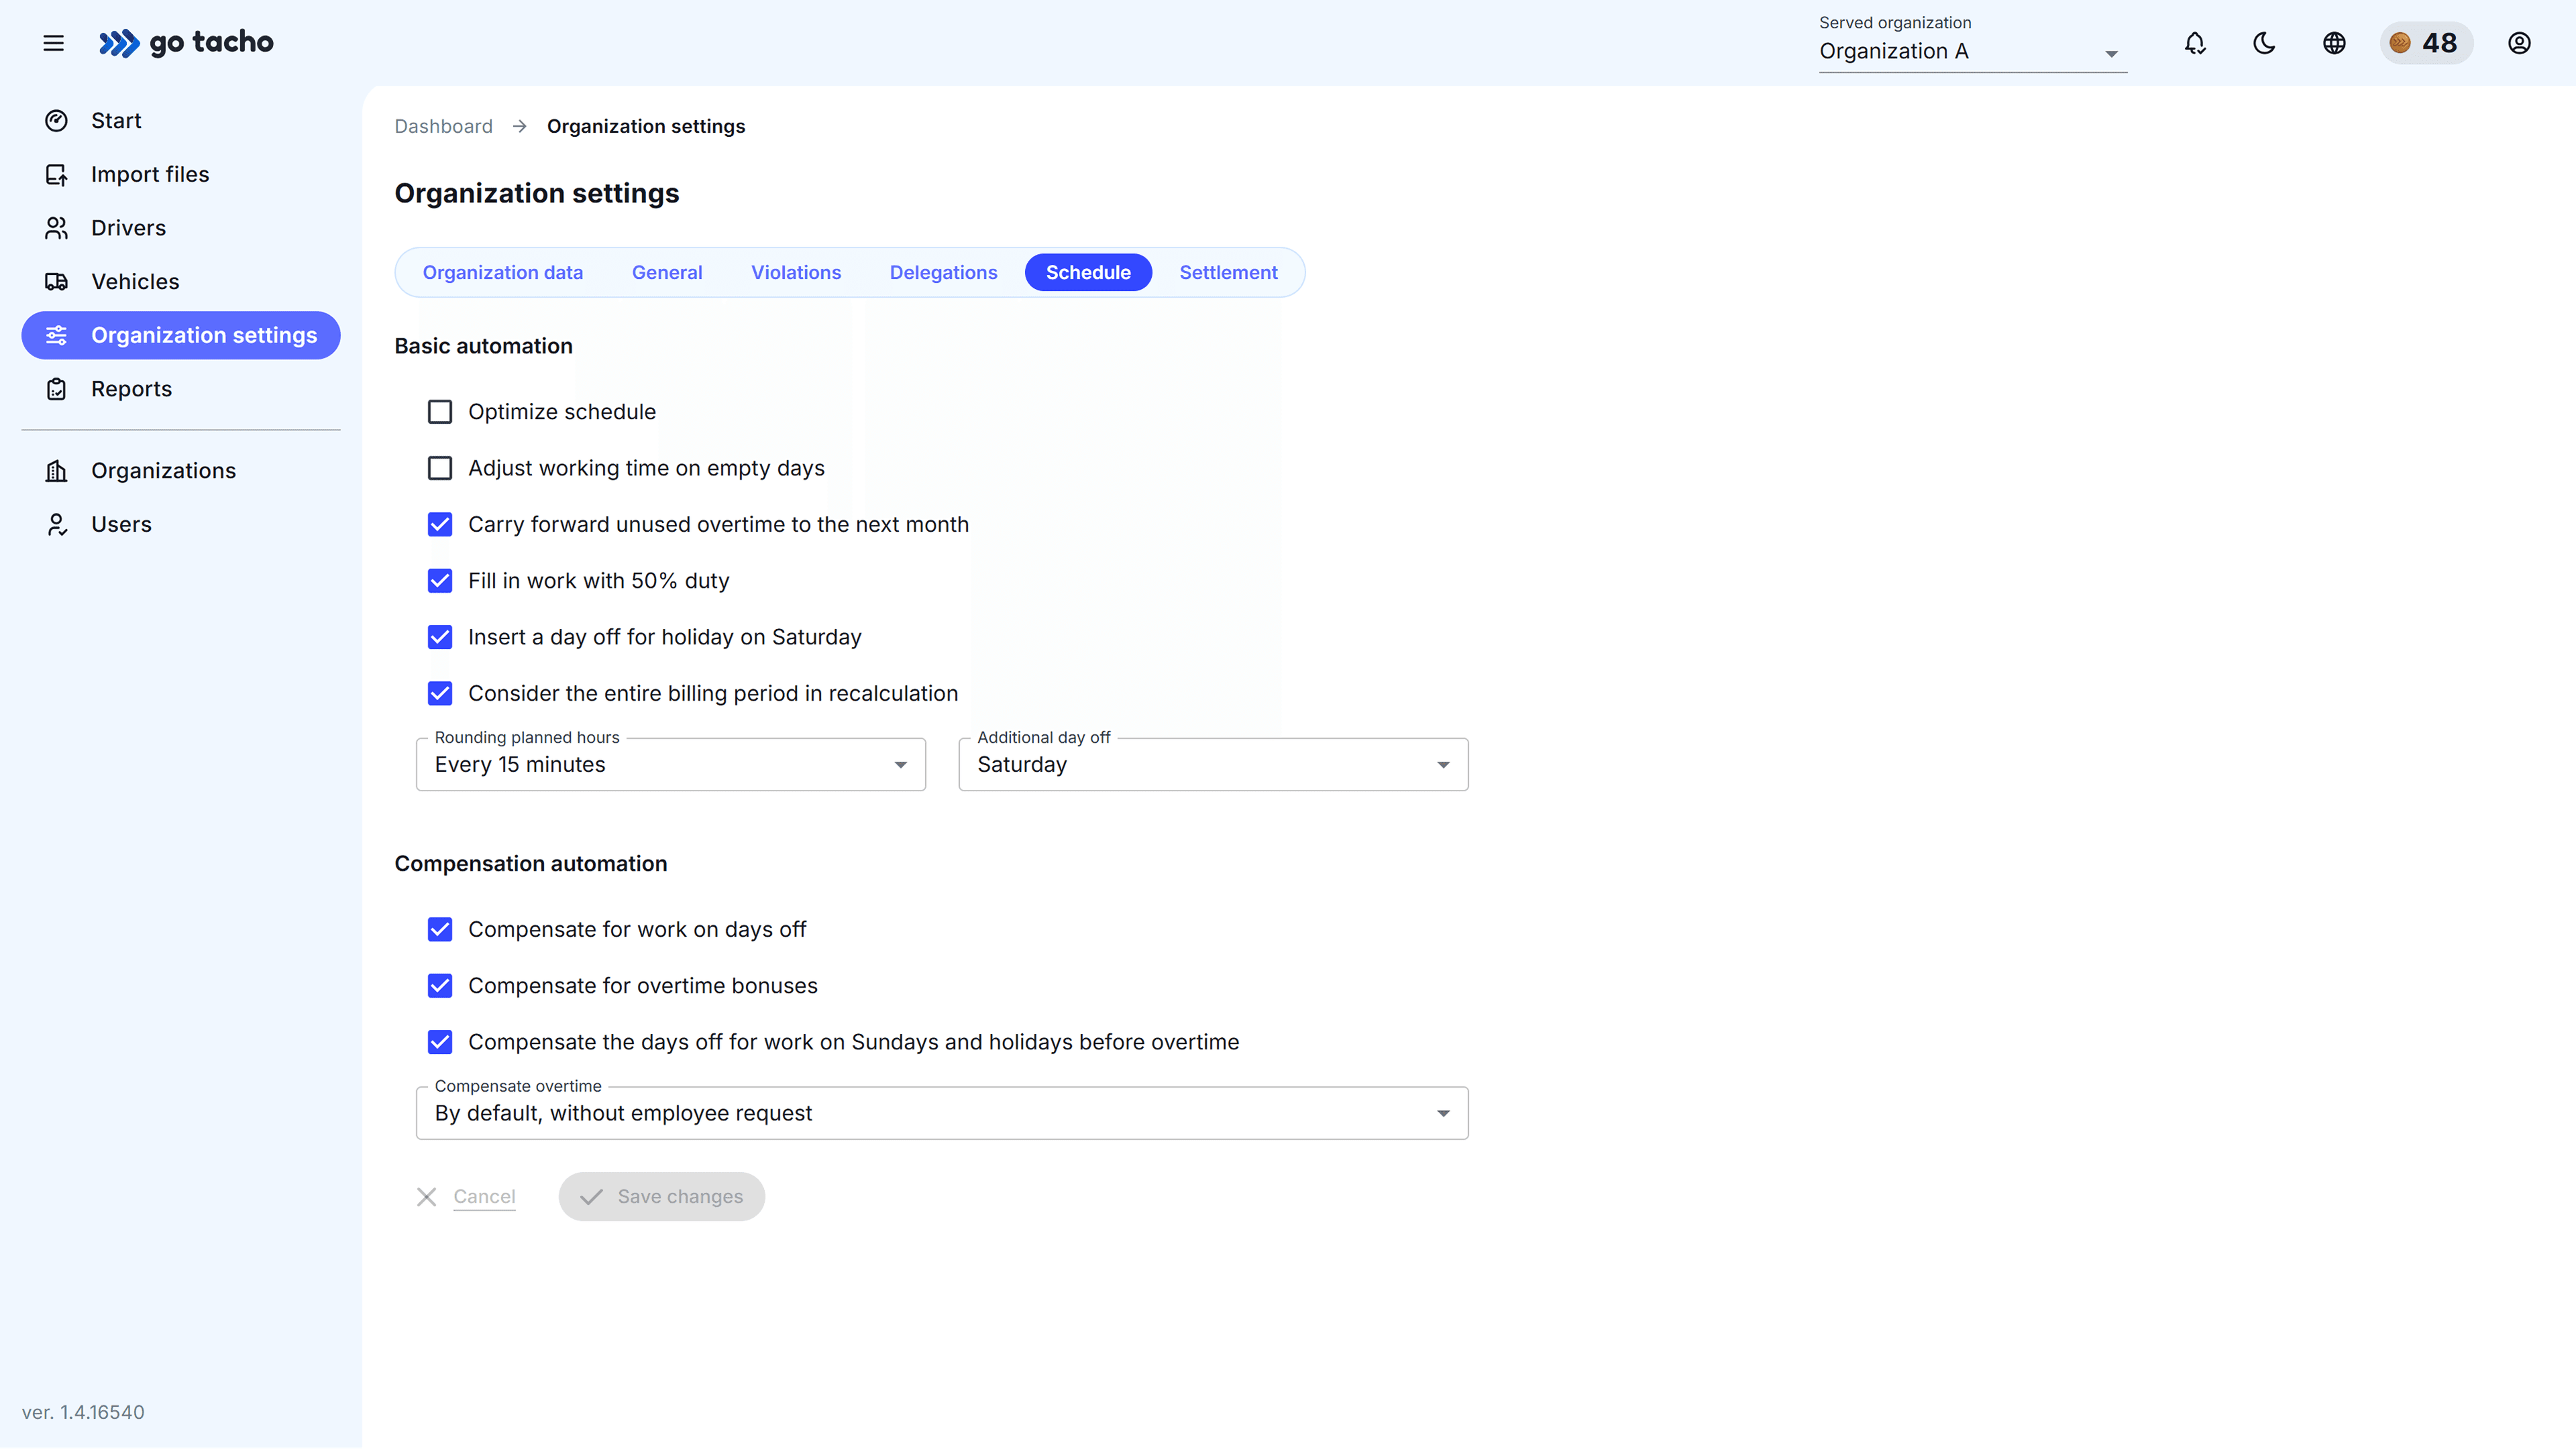Image resolution: width=2576 pixels, height=1449 pixels.
Task: Open the language globe selector
Action: tap(2334, 43)
